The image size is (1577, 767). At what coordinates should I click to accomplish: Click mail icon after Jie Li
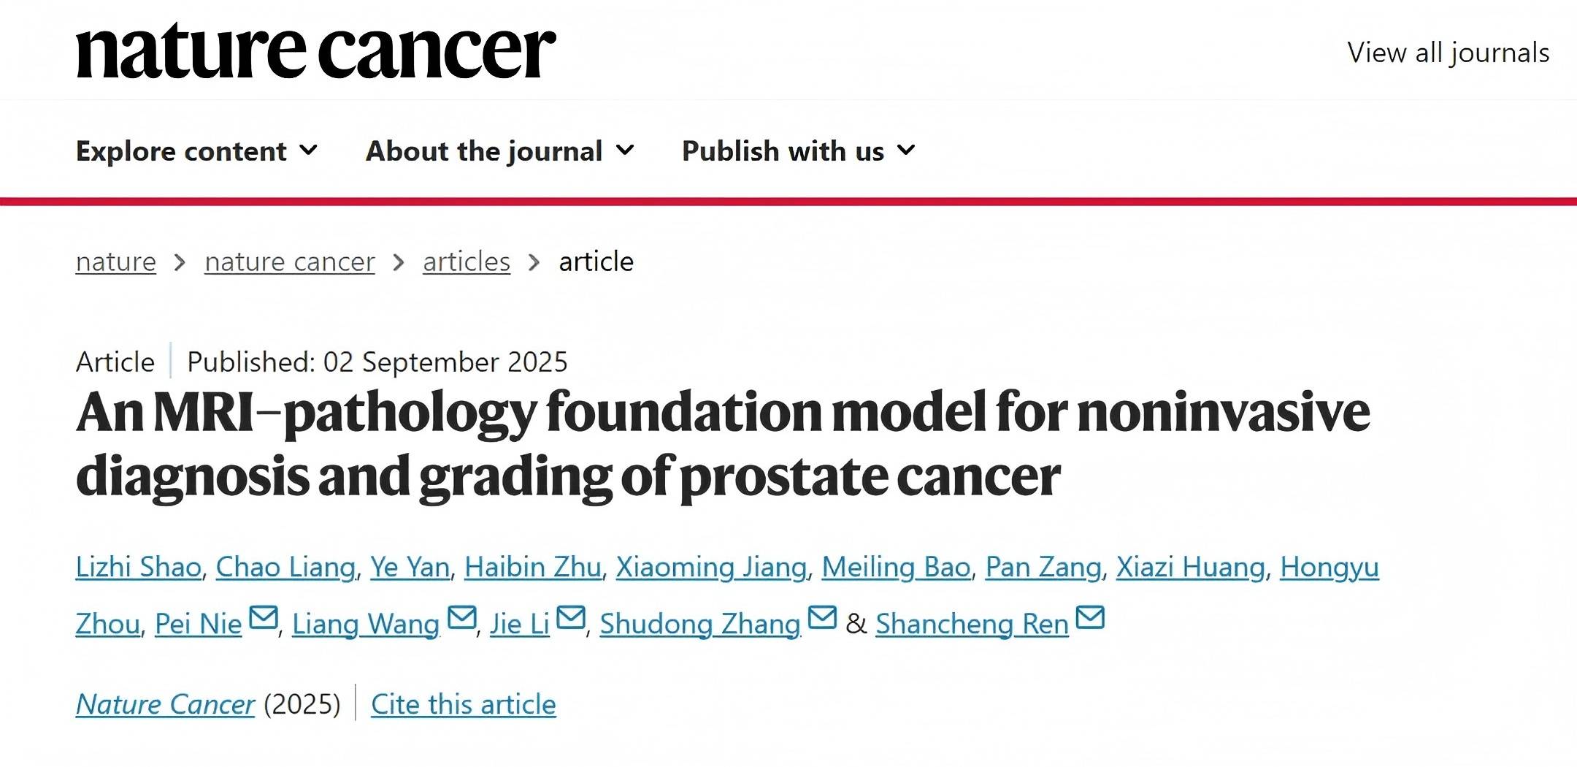click(x=571, y=617)
